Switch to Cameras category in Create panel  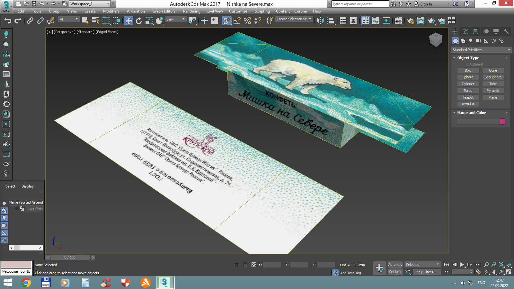tap(478, 41)
